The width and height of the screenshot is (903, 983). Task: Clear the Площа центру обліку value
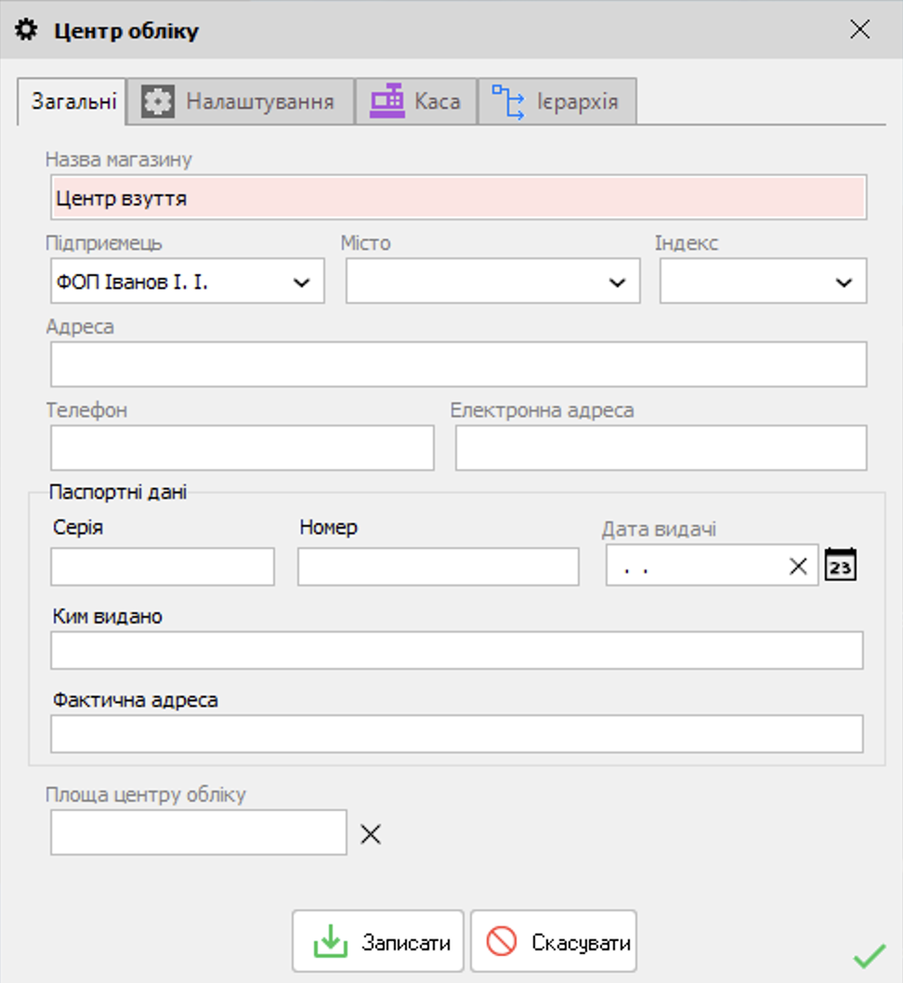coord(371,833)
